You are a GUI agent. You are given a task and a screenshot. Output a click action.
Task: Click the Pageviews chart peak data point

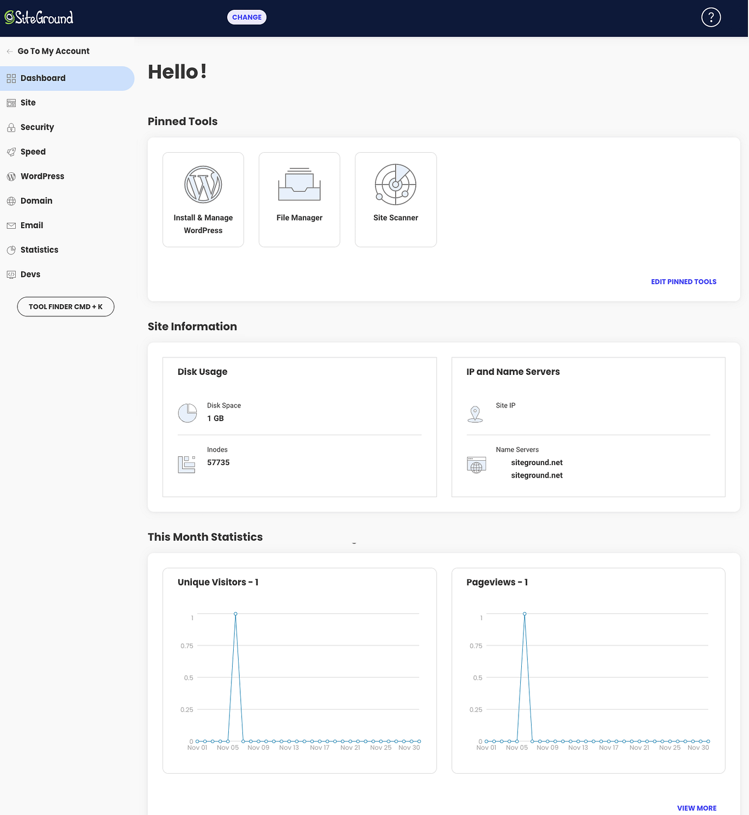525,613
